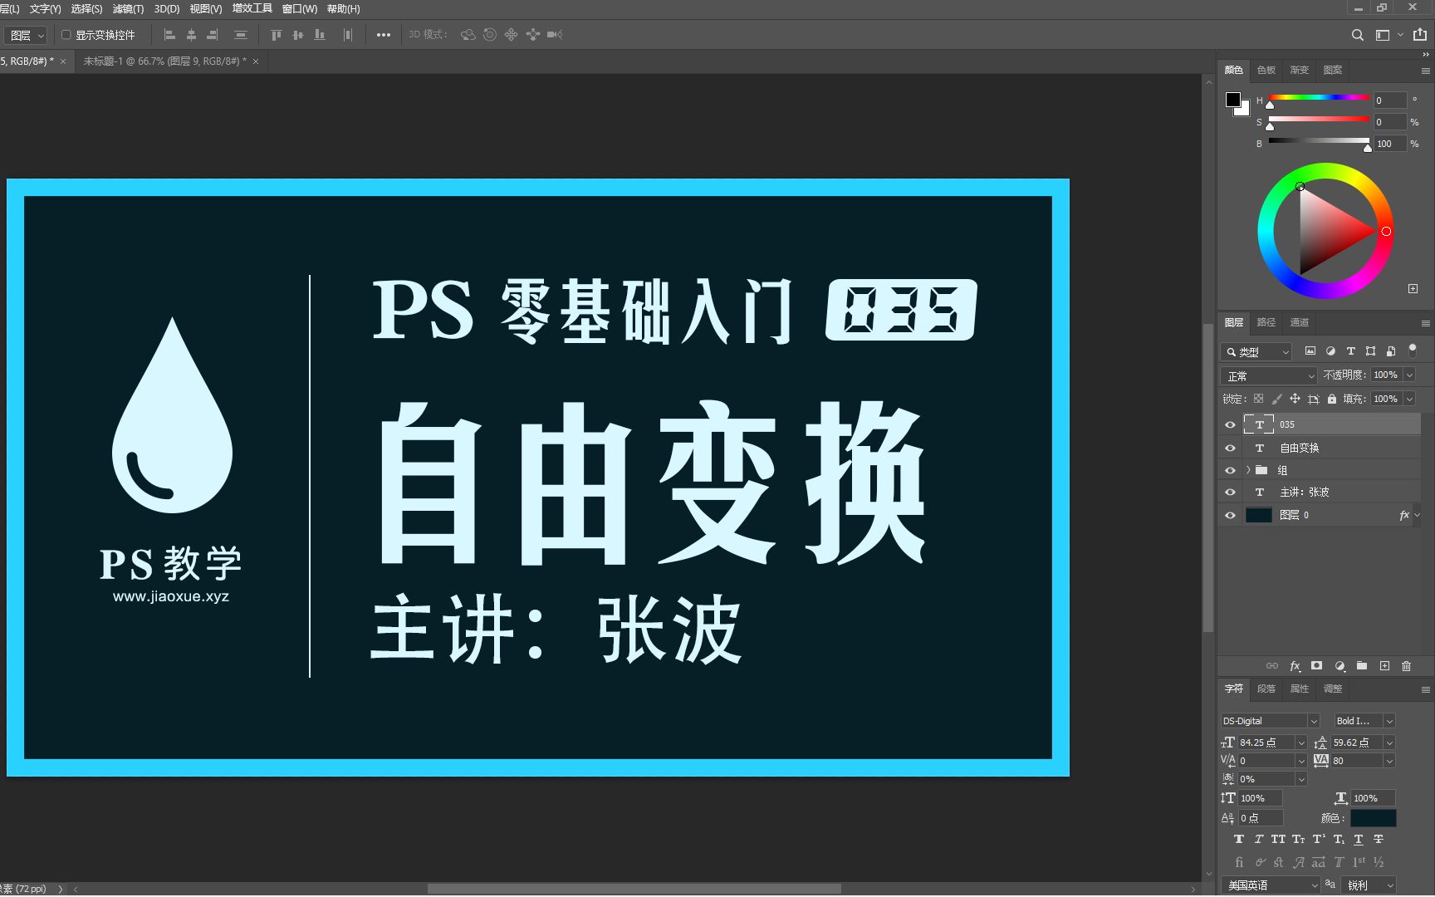1435x897 pixels.
Task: Click the text color swatch in Character panel
Action: (1373, 818)
